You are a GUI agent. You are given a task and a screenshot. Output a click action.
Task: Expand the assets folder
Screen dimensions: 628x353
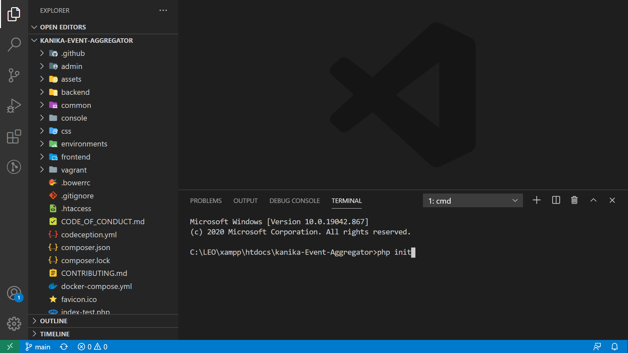pyautogui.click(x=103, y=79)
